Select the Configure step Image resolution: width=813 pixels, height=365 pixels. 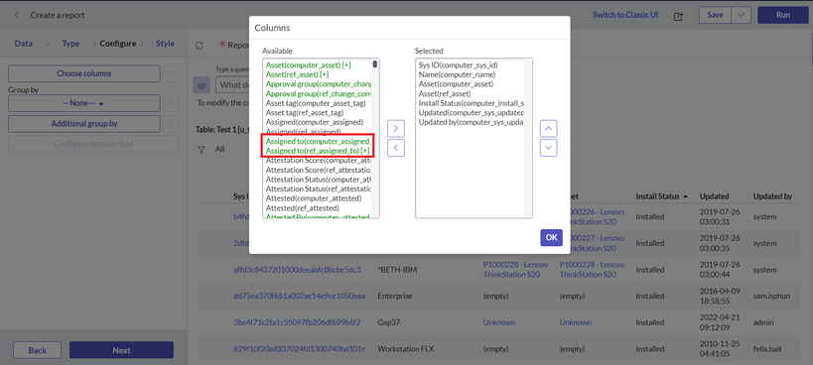(118, 44)
